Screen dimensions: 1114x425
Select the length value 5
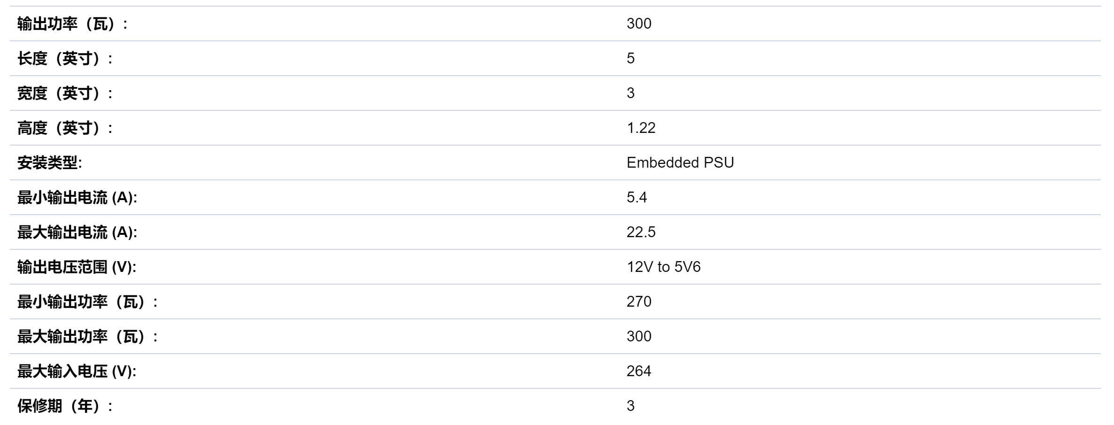tap(631, 58)
